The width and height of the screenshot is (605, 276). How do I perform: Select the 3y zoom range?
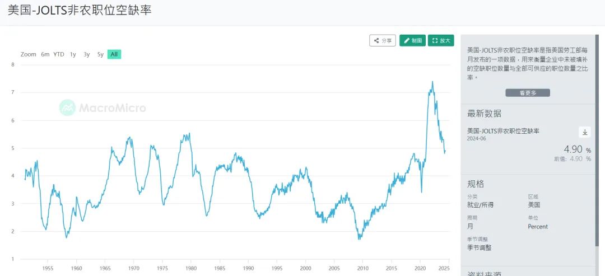(87, 54)
